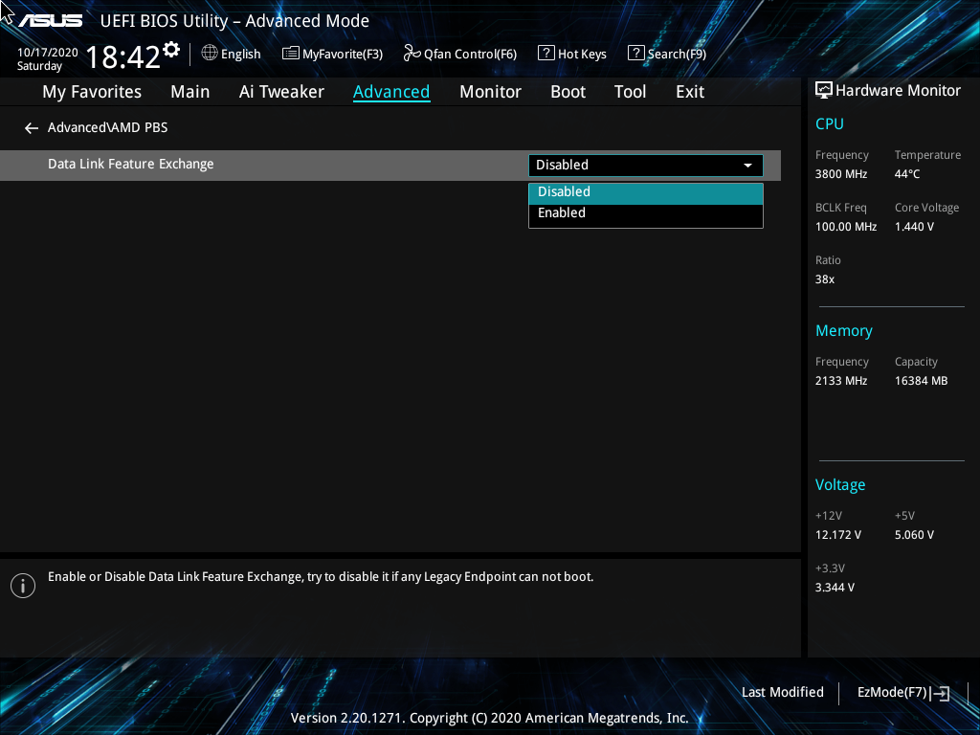This screenshot has width=980, height=735.
Task: Click the Memory section heading
Action: (844, 330)
